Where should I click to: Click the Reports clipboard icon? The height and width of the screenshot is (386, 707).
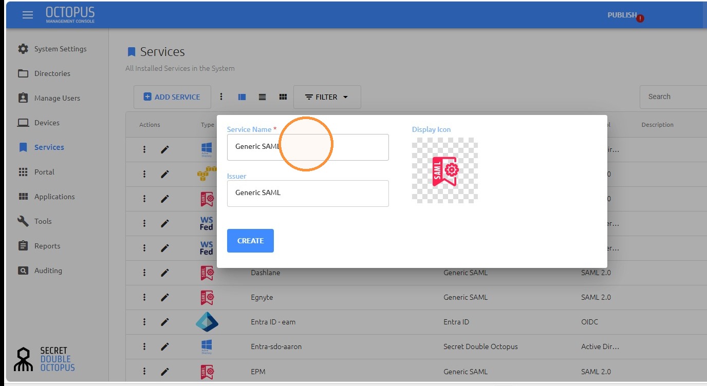click(23, 246)
